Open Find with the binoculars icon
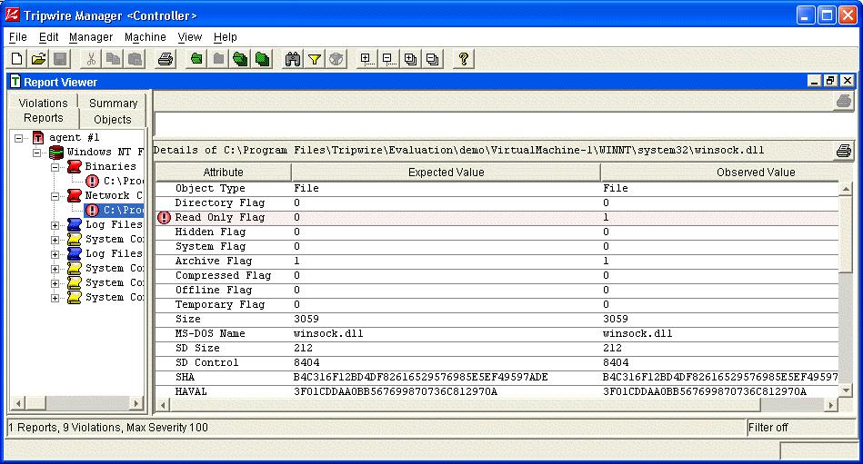863x464 pixels. click(x=292, y=59)
